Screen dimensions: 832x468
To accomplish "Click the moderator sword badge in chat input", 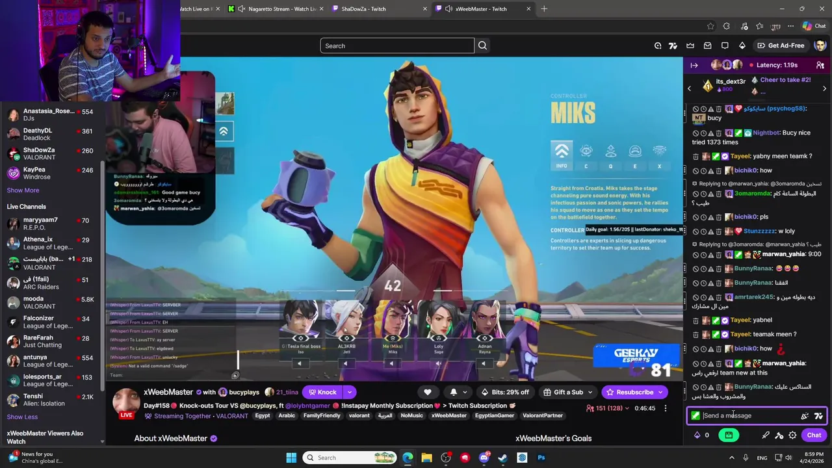I will [x=695, y=416].
